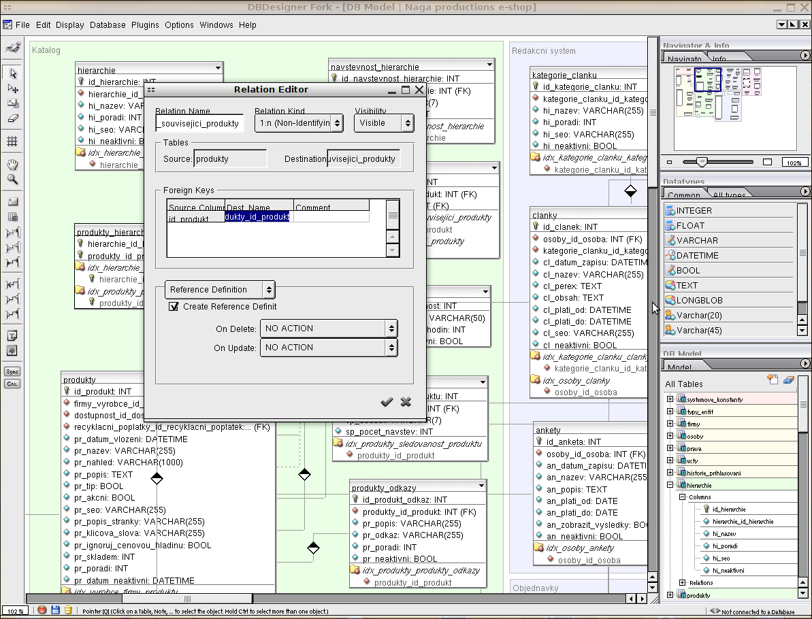Confirm Relation Editor with the checkmark icon

(387, 402)
